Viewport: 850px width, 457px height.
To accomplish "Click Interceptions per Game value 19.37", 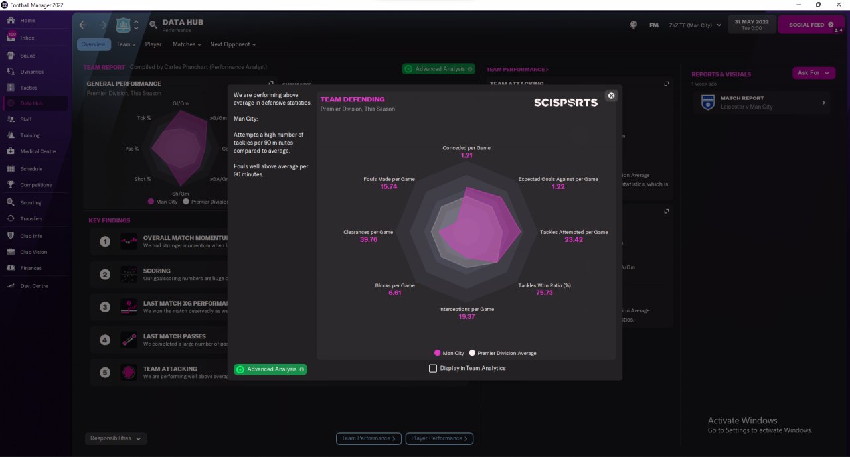I will tap(466, 316).
